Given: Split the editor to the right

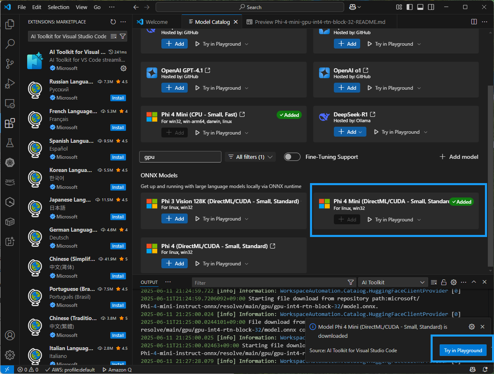Looking at the screenshot, I should coord(474,22).
